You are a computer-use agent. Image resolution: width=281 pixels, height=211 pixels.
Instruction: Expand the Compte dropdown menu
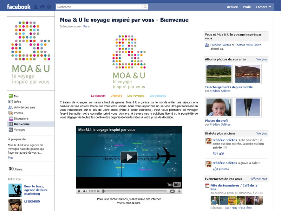[263, 7]
